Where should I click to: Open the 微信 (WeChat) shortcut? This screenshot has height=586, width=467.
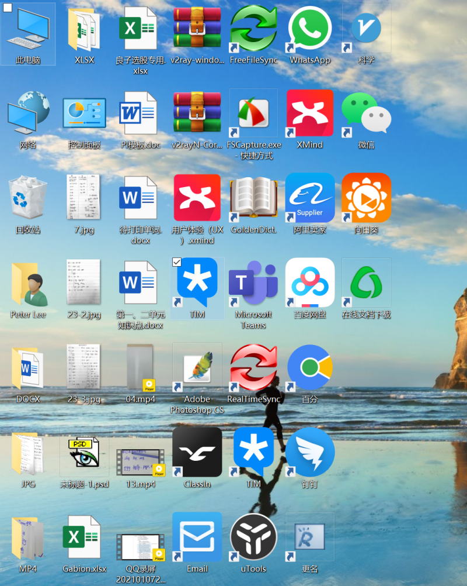click(x=366, y=113)
